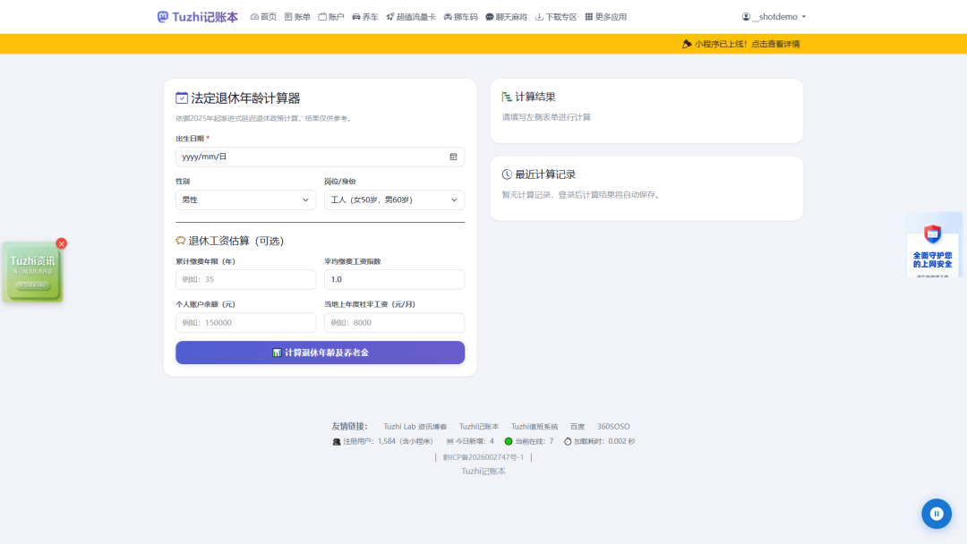The height and width of the screenshot is (544, 967).
Task: Open Tuzhi Lab 资讯博客 link
Action: click(x=415, y=426)
